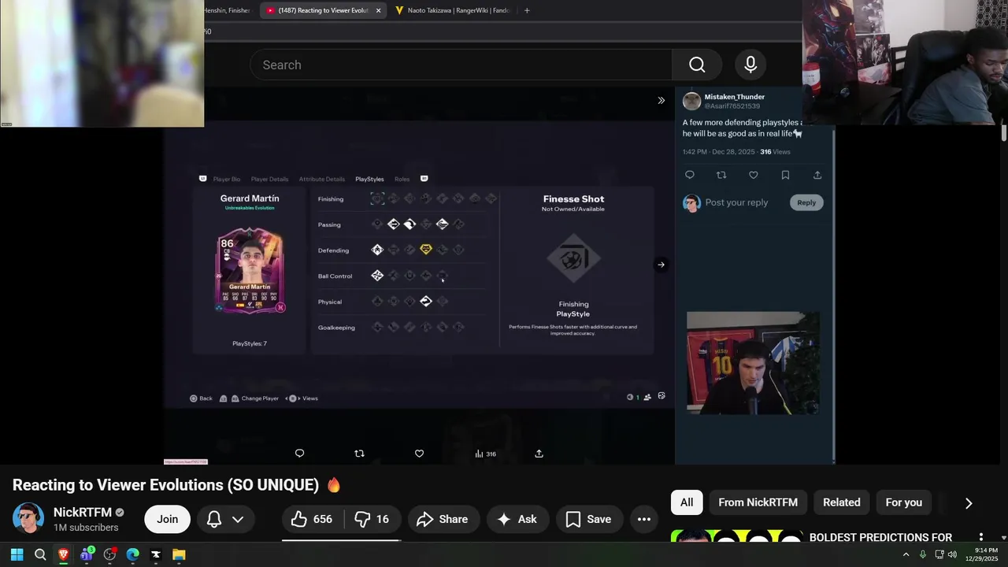Image resolution: width=1008 pixels, height=567 pixels.
Task: Click Mistaken_Thunder profile avatar
Action: coord(691,101)
